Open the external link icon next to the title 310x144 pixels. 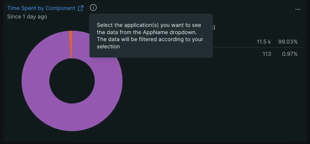click(x=81, y=8)
